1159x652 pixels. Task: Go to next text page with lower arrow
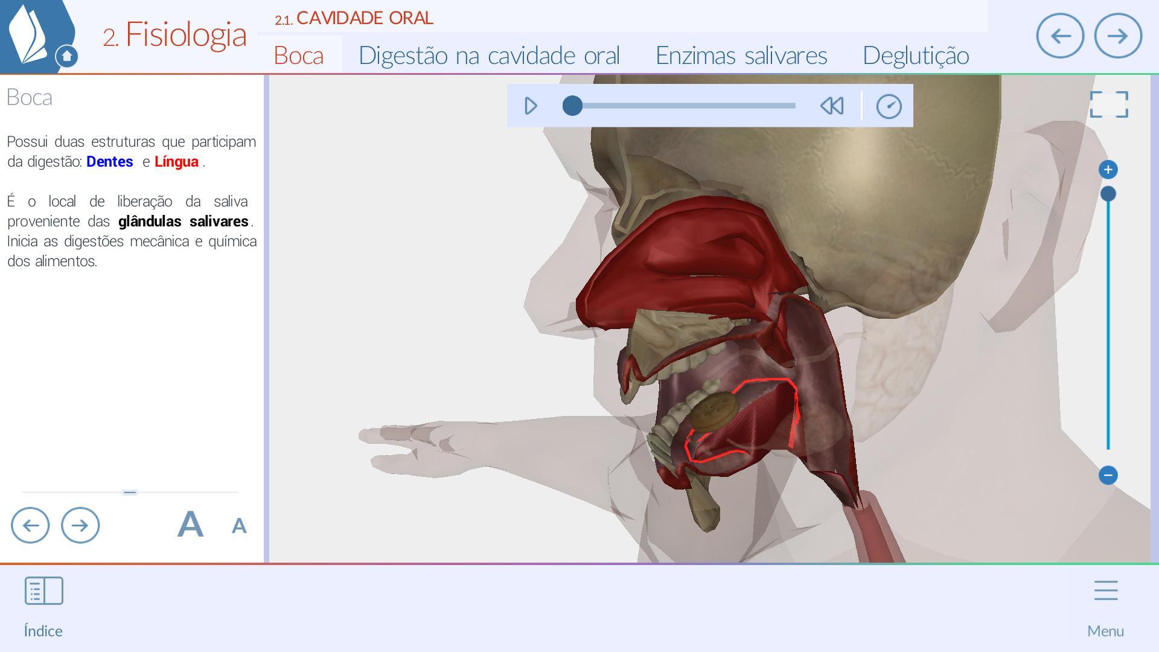click(x=80, y=525)
